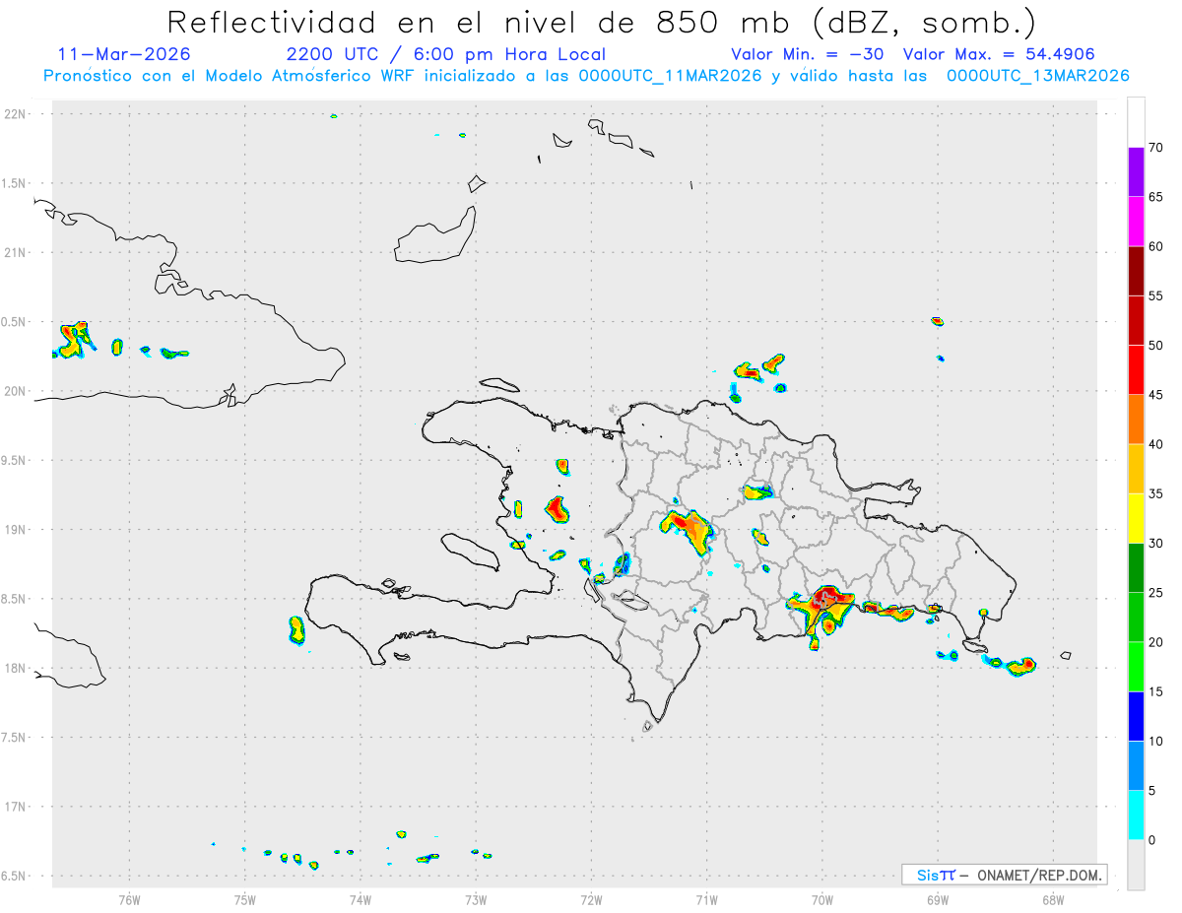Click the time '2200 UTC / 6:00 pm Hora Local'
Image resolution: width=1182 pixels, height=913 pixels.
tap(445, 54)
